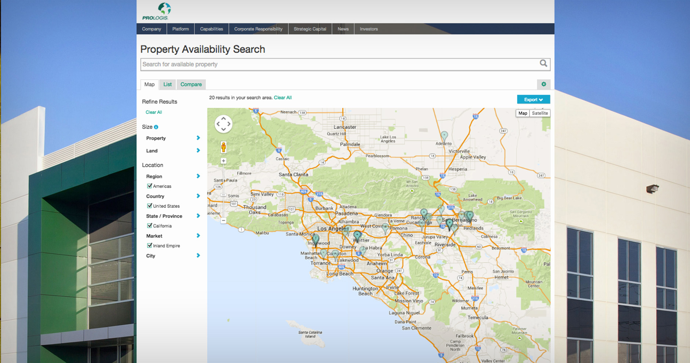Uncheck the California state checkbox
The image size is (690, 363).
click(x=149, y=225)
